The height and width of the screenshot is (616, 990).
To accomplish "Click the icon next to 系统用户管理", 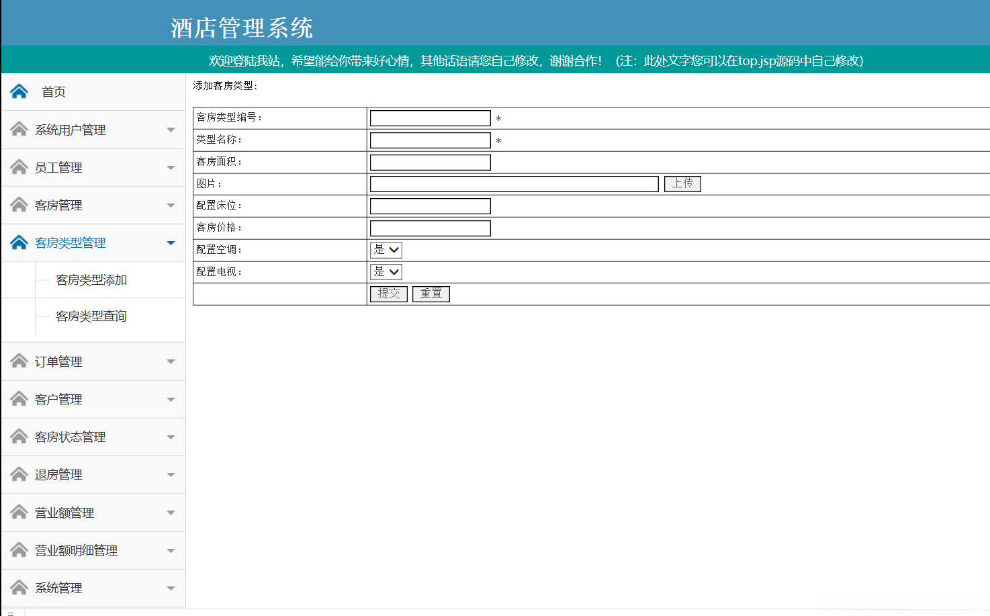I will (18, 129).
